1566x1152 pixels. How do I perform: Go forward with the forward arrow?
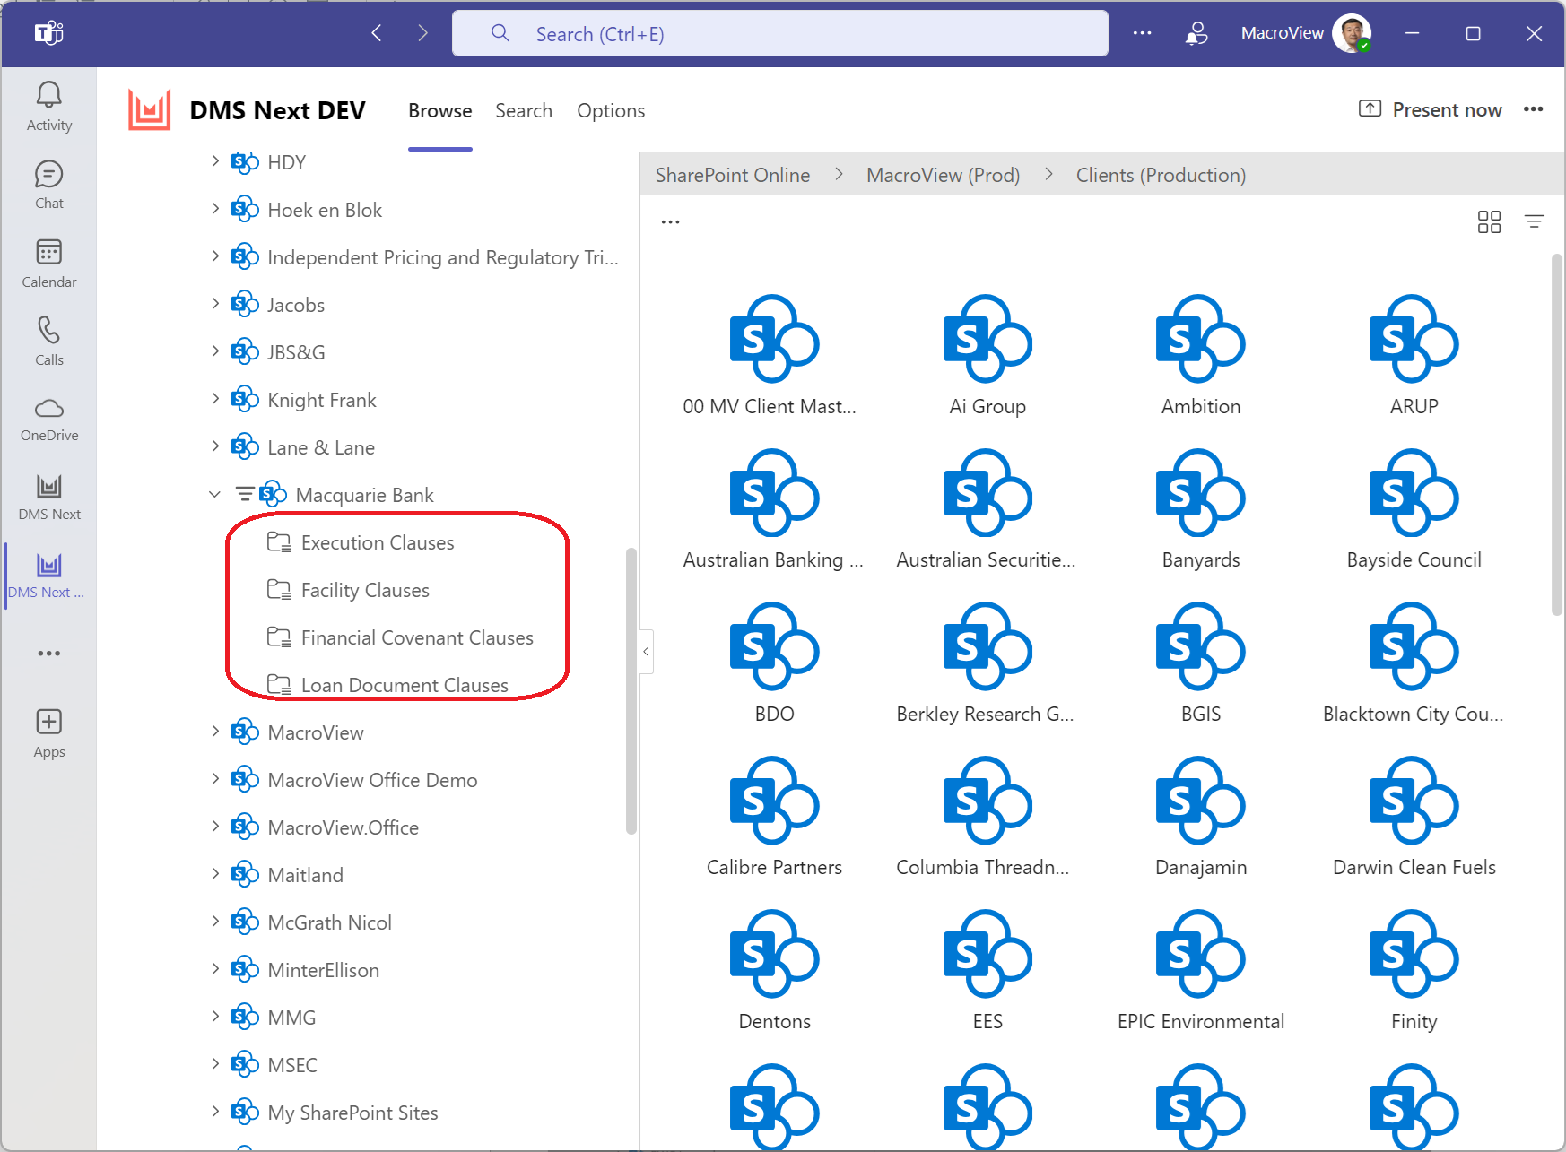tap(422, 33)
